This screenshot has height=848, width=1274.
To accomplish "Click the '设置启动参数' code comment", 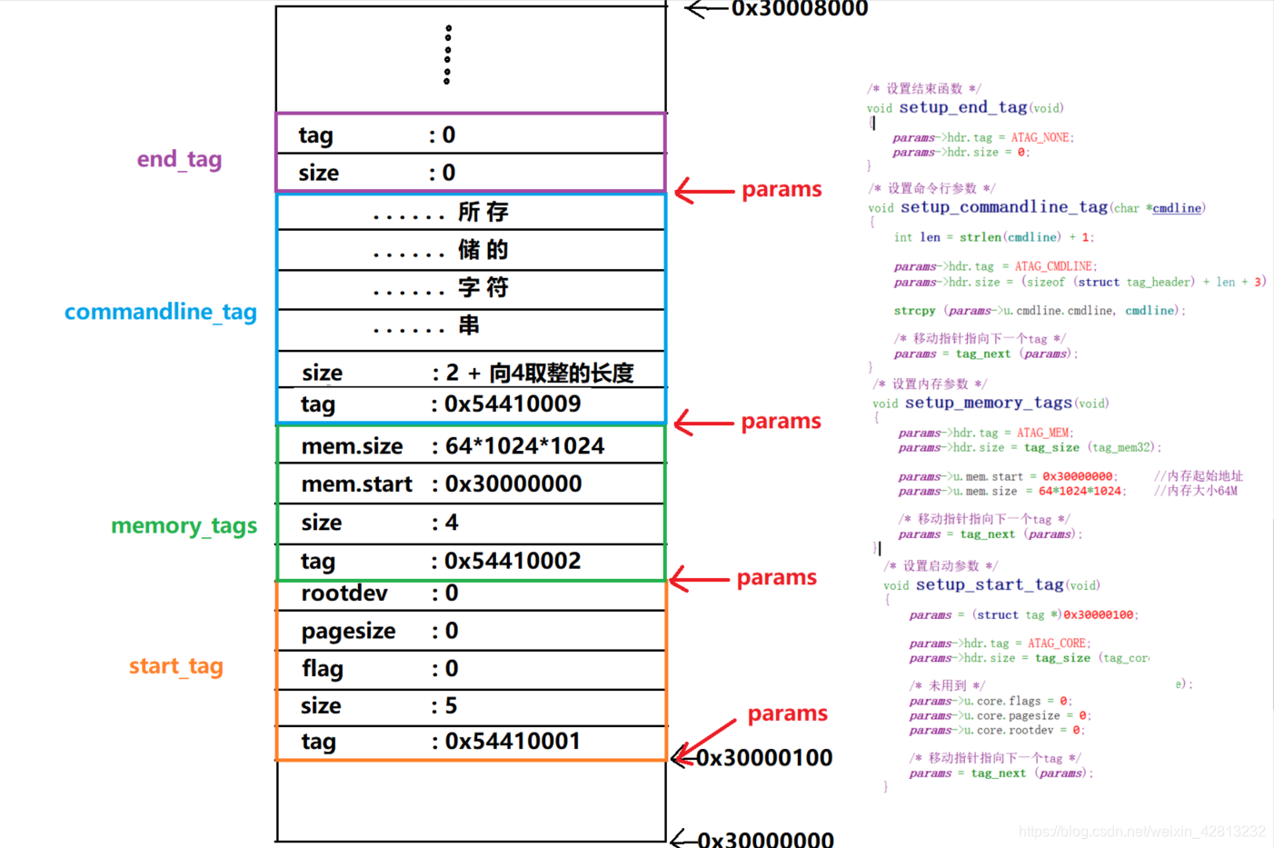I will [941, 565].
